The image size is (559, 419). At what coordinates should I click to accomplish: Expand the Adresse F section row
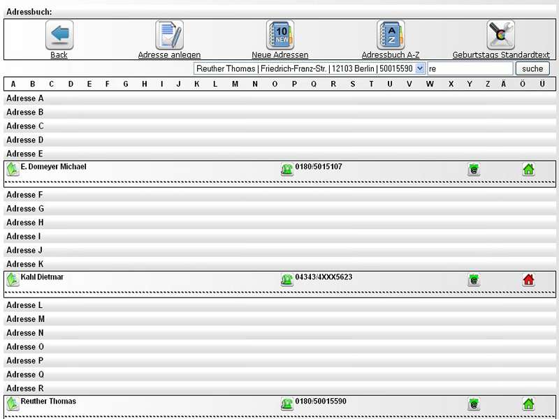25,195
